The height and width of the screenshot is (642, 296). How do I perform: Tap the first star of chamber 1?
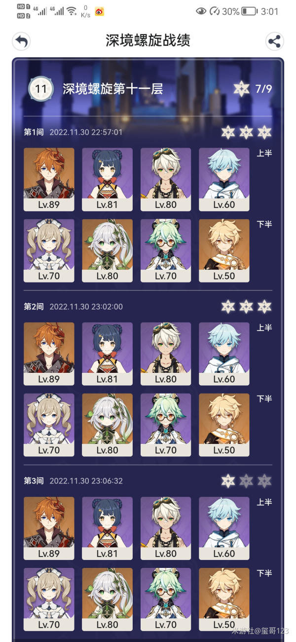228,132
